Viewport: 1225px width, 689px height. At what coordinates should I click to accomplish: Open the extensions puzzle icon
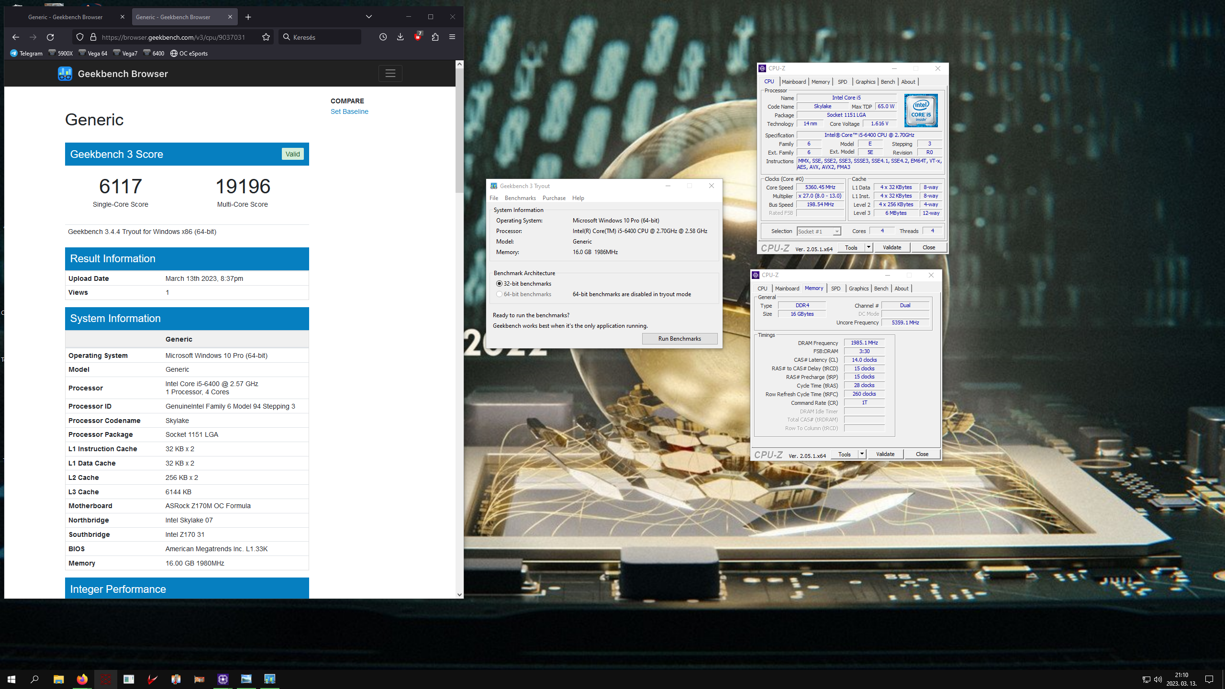(x=435, y=37)
